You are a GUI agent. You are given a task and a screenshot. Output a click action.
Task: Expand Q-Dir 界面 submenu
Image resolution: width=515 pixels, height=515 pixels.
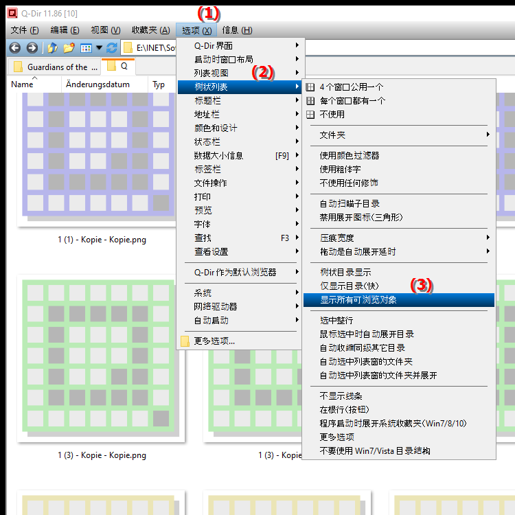240,45
